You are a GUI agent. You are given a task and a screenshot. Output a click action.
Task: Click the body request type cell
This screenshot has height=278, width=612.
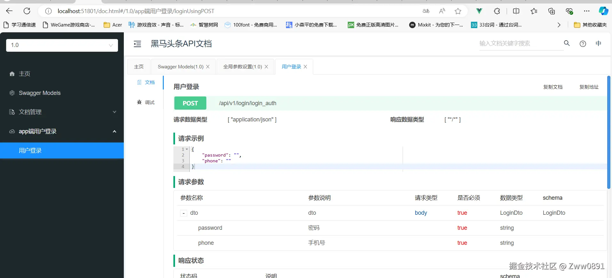pyautogui.click(x=421, y=213)
